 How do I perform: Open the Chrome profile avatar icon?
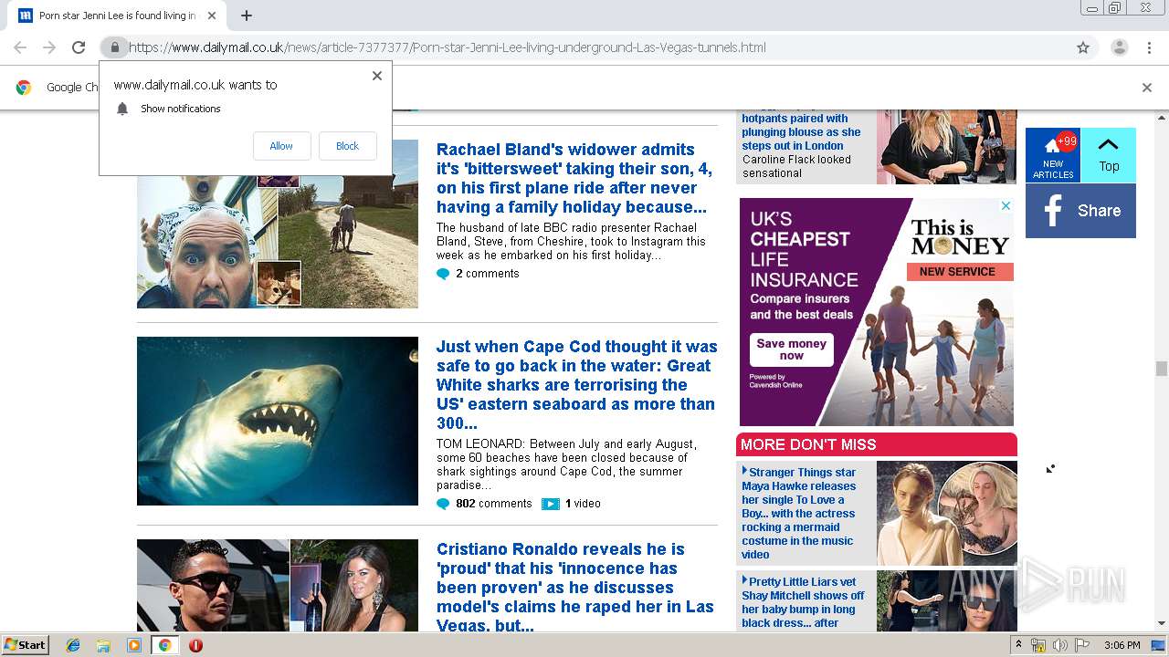(1119, 47)
